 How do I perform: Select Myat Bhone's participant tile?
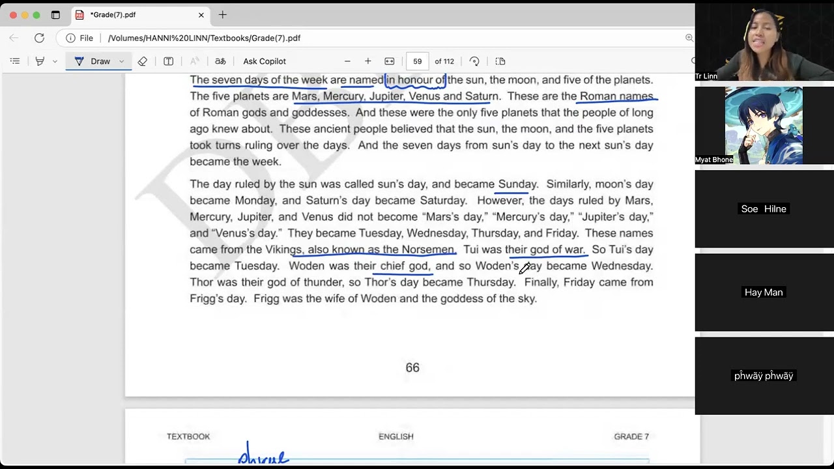coord(764,125)
